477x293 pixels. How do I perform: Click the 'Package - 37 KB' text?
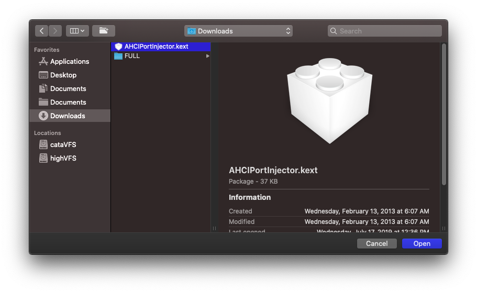click(253, 182)
